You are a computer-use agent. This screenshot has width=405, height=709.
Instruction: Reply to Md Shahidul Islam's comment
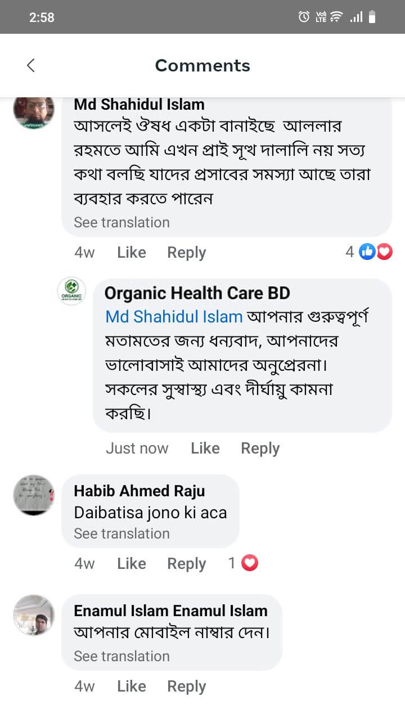pyautogui.click(x=186, y=253)
